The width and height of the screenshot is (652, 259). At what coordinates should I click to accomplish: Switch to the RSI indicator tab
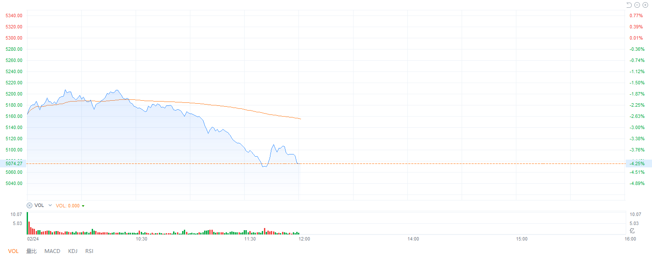tap(89, 251)
